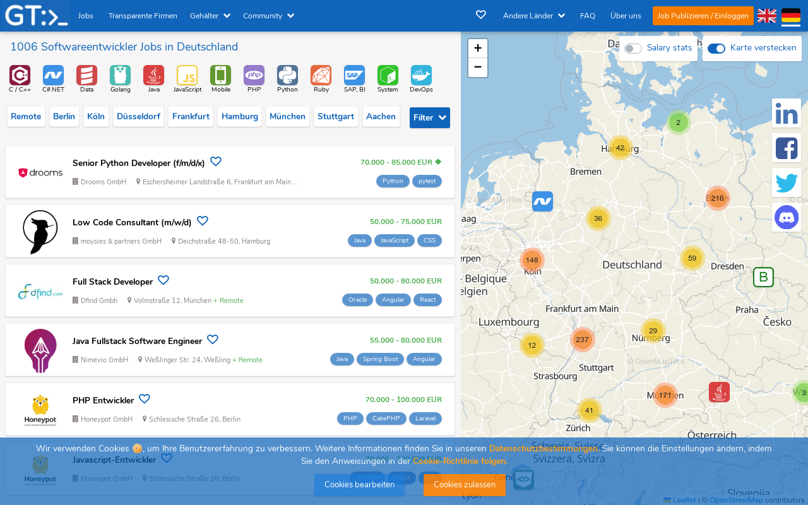Zoom in on the map
This screenshot has height=505, width=808.
(478, 49)
